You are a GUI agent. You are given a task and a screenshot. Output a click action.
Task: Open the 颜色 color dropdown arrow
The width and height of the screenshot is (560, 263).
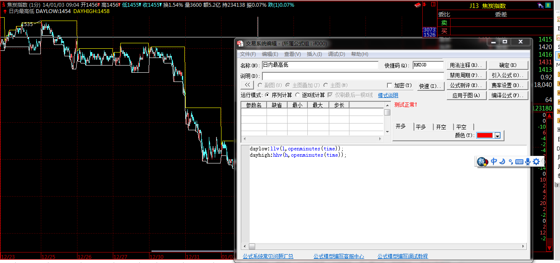497,135
